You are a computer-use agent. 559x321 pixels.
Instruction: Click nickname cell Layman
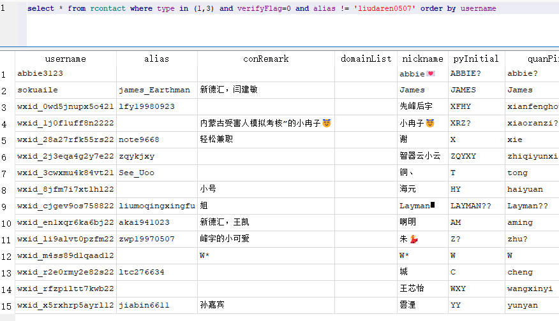coord(423,206)
